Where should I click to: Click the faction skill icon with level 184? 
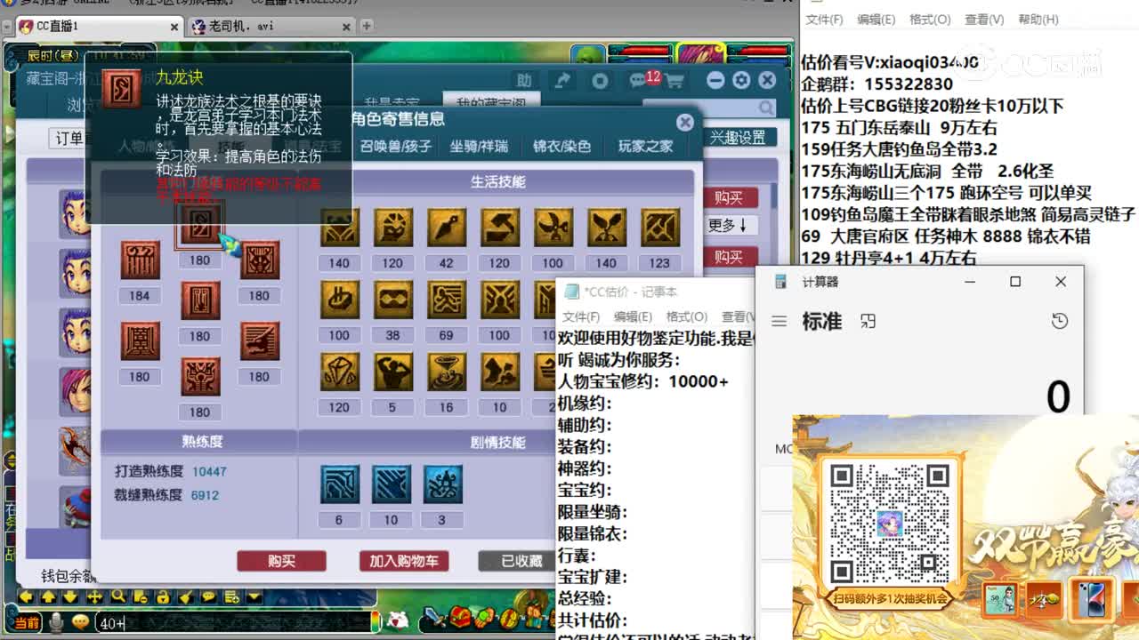tap(140, 260)
